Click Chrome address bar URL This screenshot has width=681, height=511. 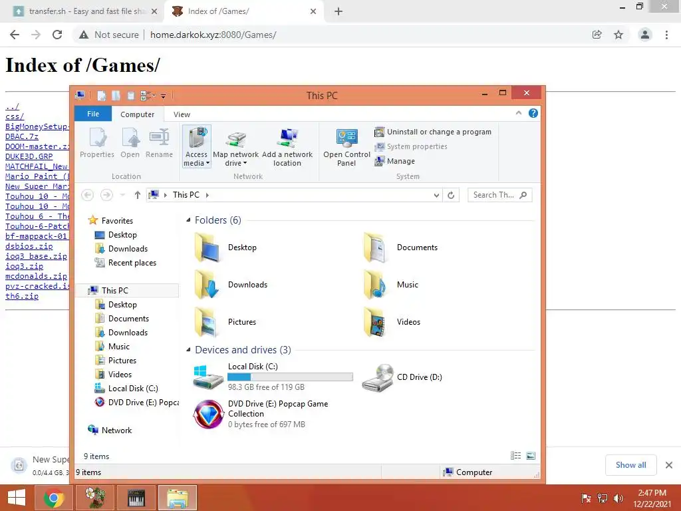pos(213,35)
